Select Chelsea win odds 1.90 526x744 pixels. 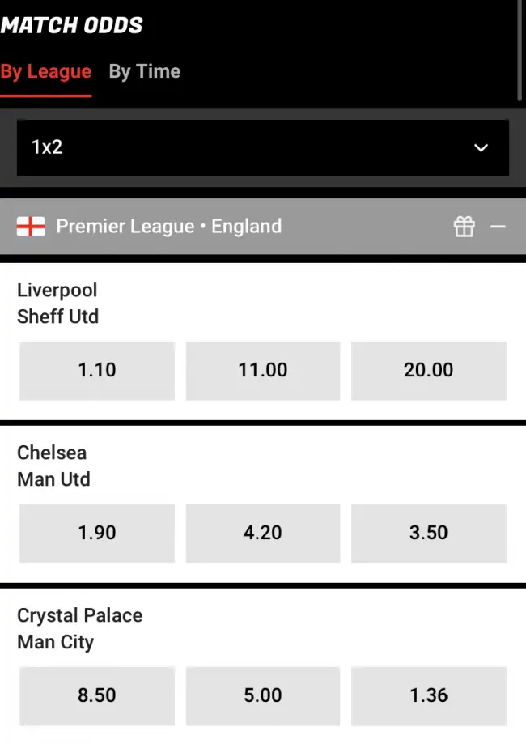[x=97, y=533]
